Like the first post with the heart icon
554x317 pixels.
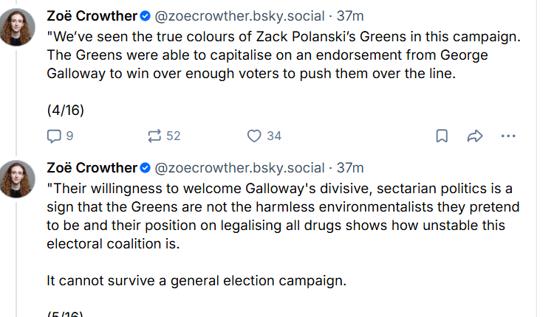[x=254, y=136]
